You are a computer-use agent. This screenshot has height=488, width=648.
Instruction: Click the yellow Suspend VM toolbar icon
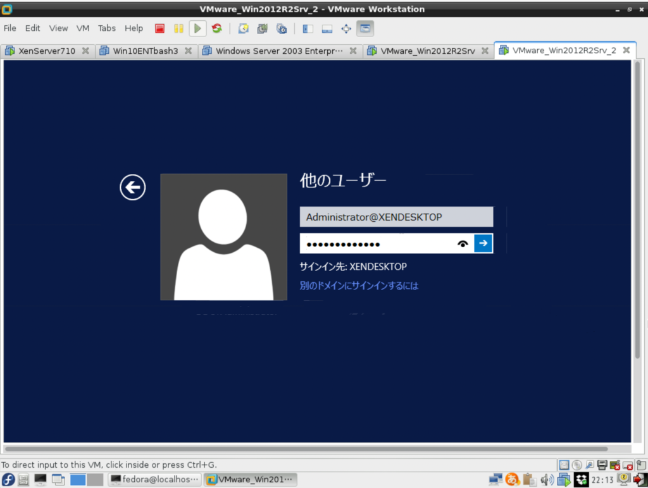click(x=178, y=28)
